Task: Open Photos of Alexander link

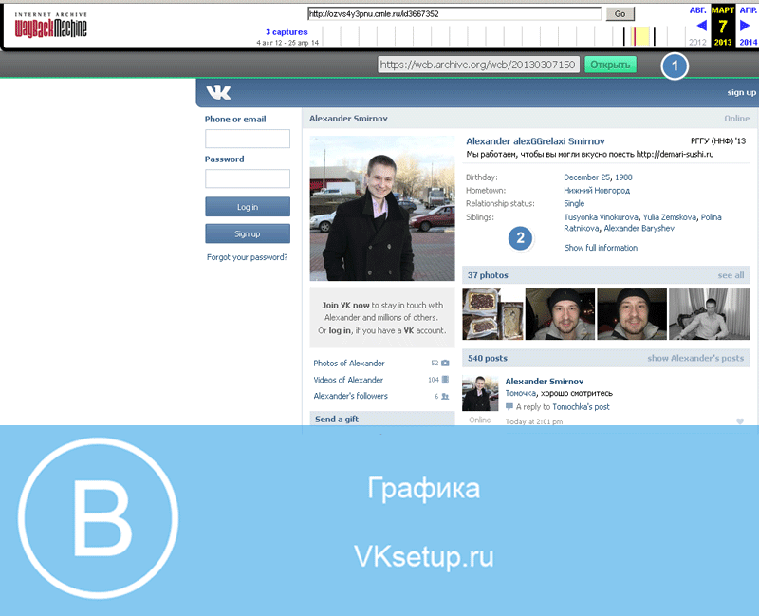Action: [x=349, y=364]
